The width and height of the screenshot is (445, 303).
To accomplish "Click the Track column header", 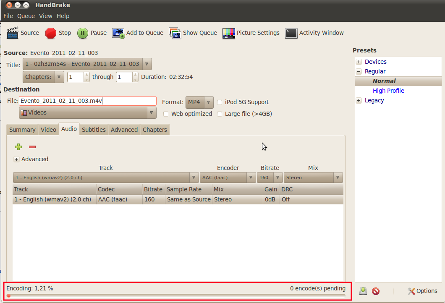I will [55, 190].
